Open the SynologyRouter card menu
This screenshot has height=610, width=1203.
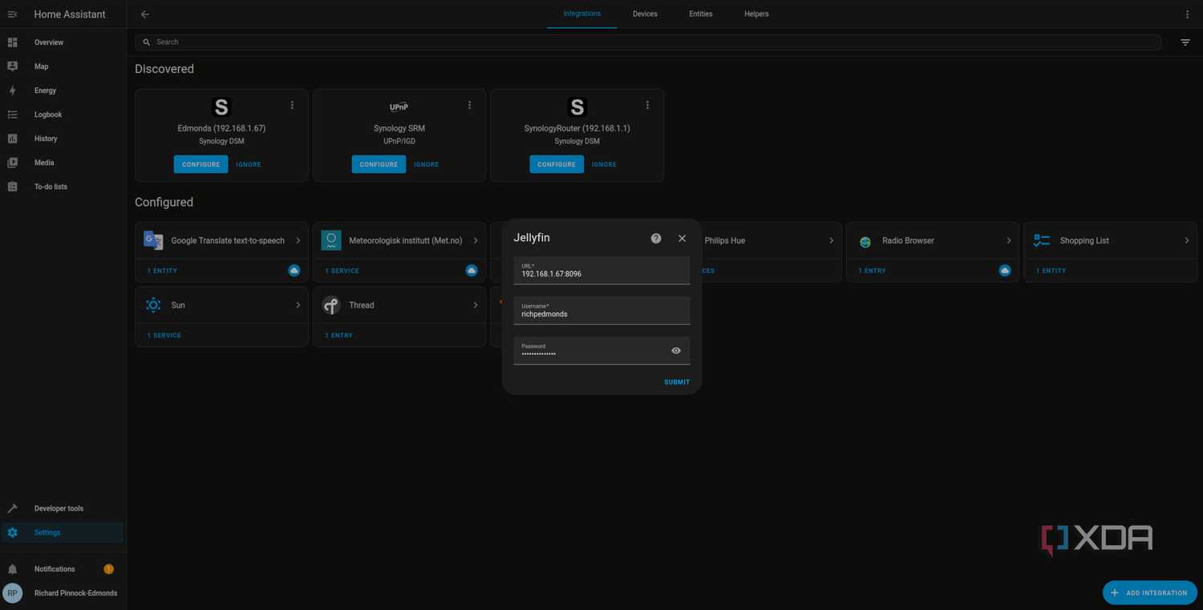pyautogui.click(x=647, y=105)
